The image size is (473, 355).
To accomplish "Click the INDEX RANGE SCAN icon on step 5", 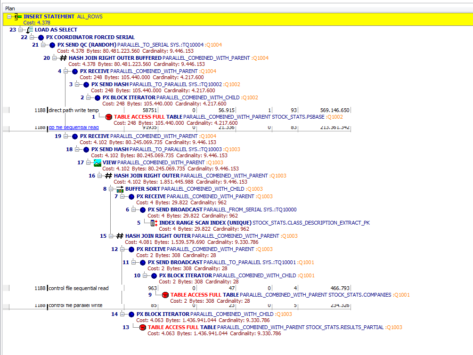I will point(154,223).
